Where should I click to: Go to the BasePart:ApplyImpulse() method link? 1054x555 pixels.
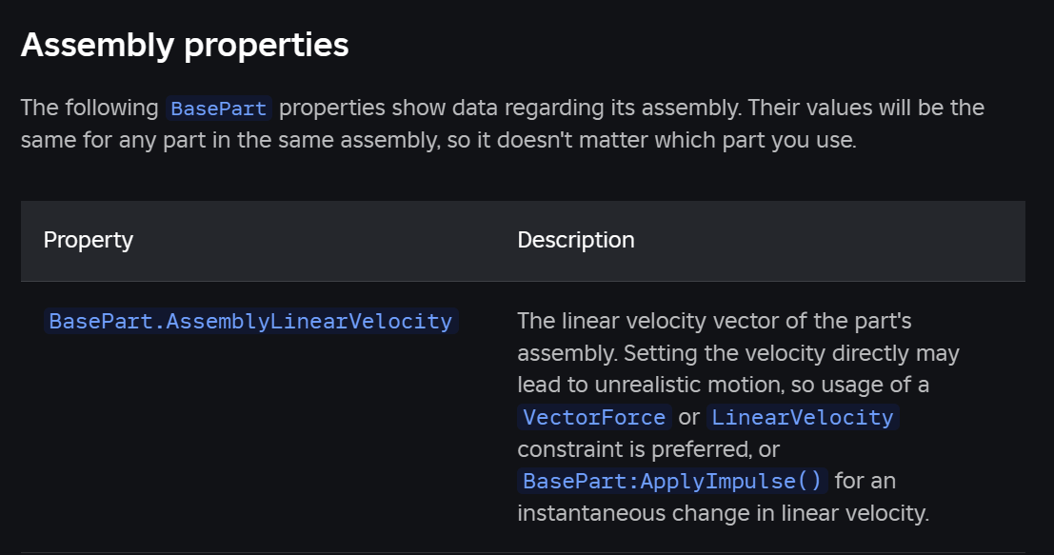click(672, 481)
